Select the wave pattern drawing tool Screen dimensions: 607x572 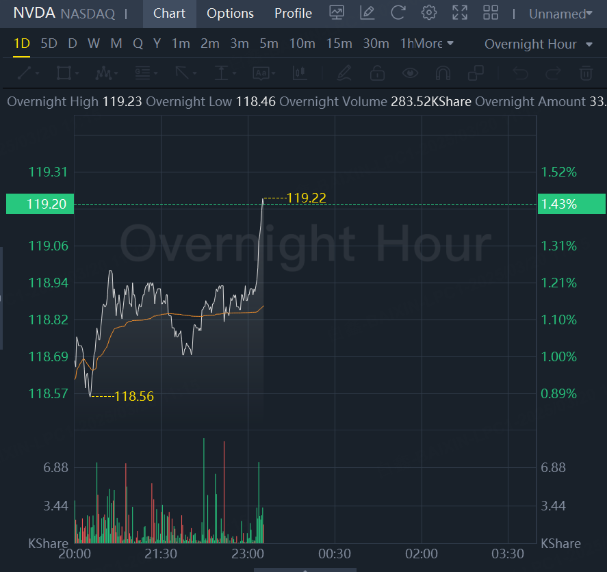click(103, 73)
